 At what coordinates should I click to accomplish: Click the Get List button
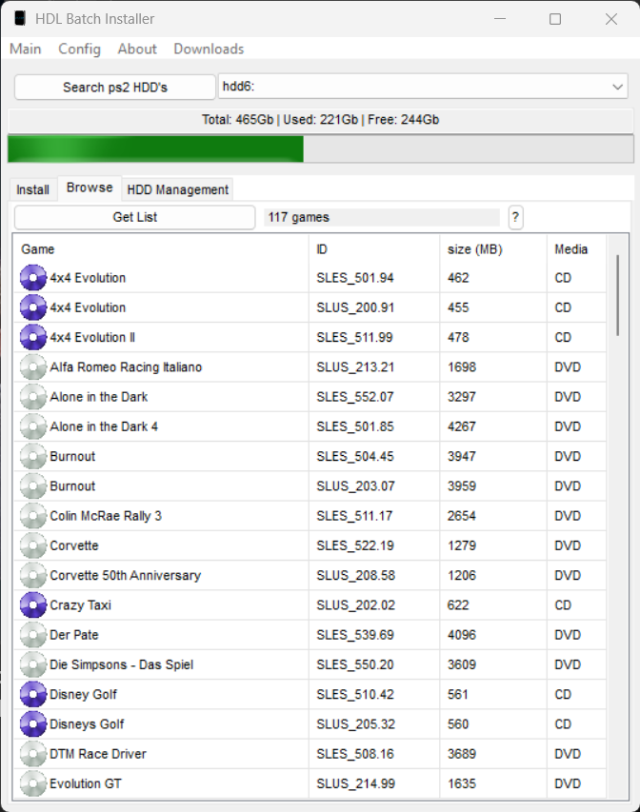click(x=134, y=217)
